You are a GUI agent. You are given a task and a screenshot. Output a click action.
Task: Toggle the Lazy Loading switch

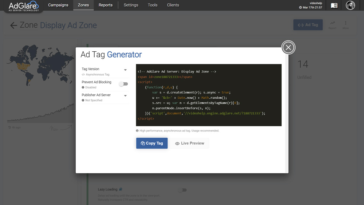click(x=182, y=190)
